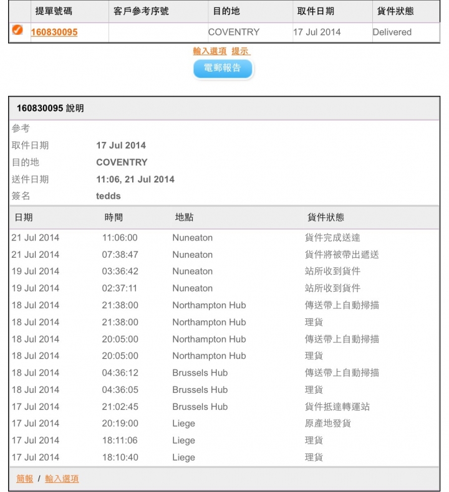Click the 貨件狀態 header in the history table
The height and width of the screenshot is (492, 449).
point(326,217)
